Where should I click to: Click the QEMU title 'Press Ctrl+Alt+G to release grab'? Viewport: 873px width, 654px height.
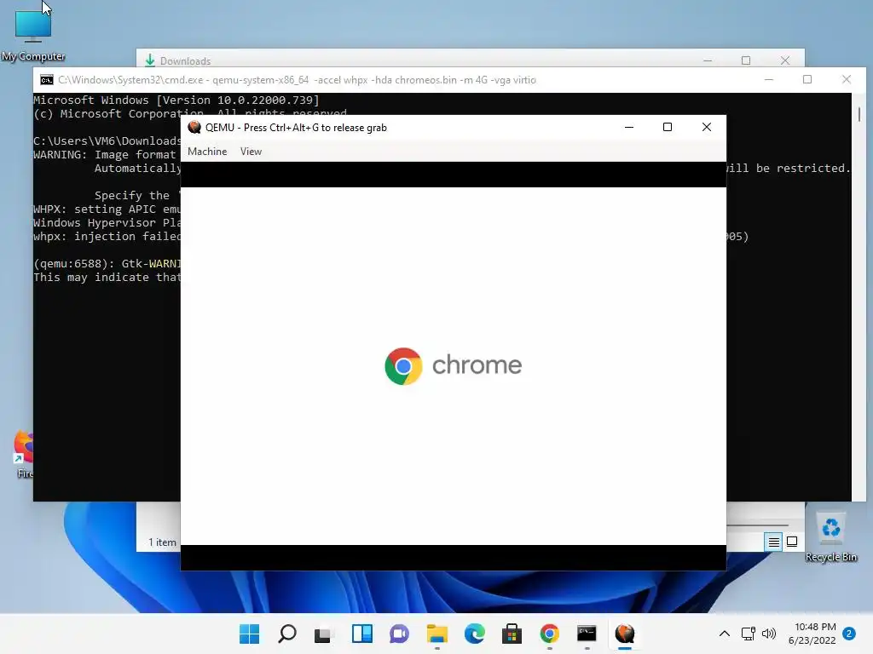pyautogui.click(x=315, y=128)
